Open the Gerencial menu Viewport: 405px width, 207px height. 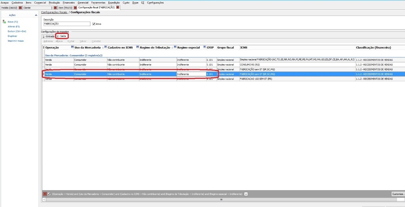pyautogui.click(x=83, y=3)
